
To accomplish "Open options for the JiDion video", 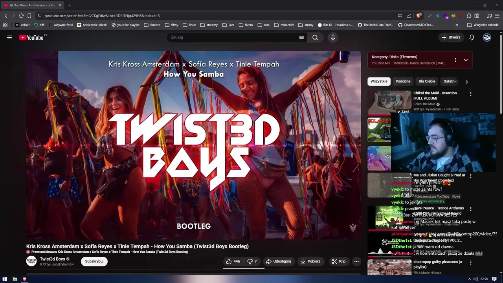I will 470,176.
